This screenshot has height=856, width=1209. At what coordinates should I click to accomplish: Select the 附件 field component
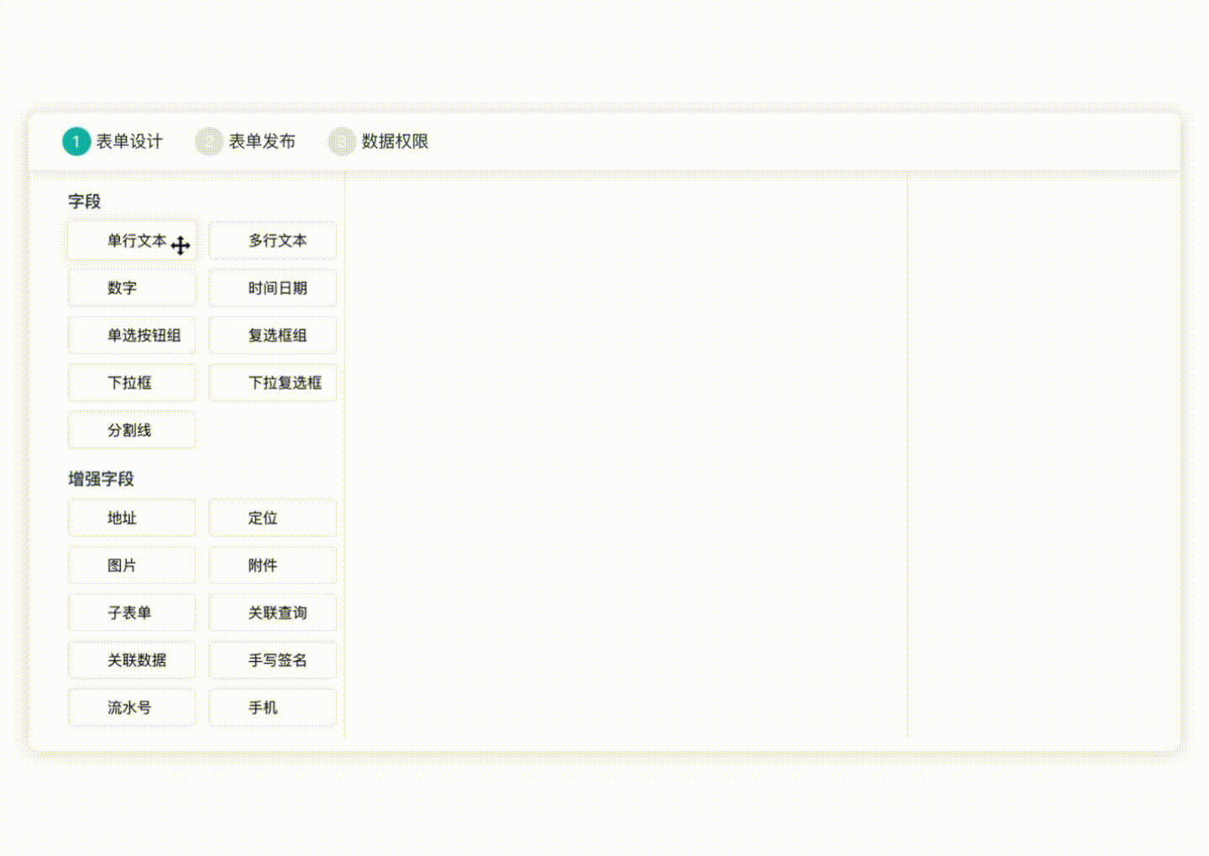pyautogui.click(x=273, y=566)
